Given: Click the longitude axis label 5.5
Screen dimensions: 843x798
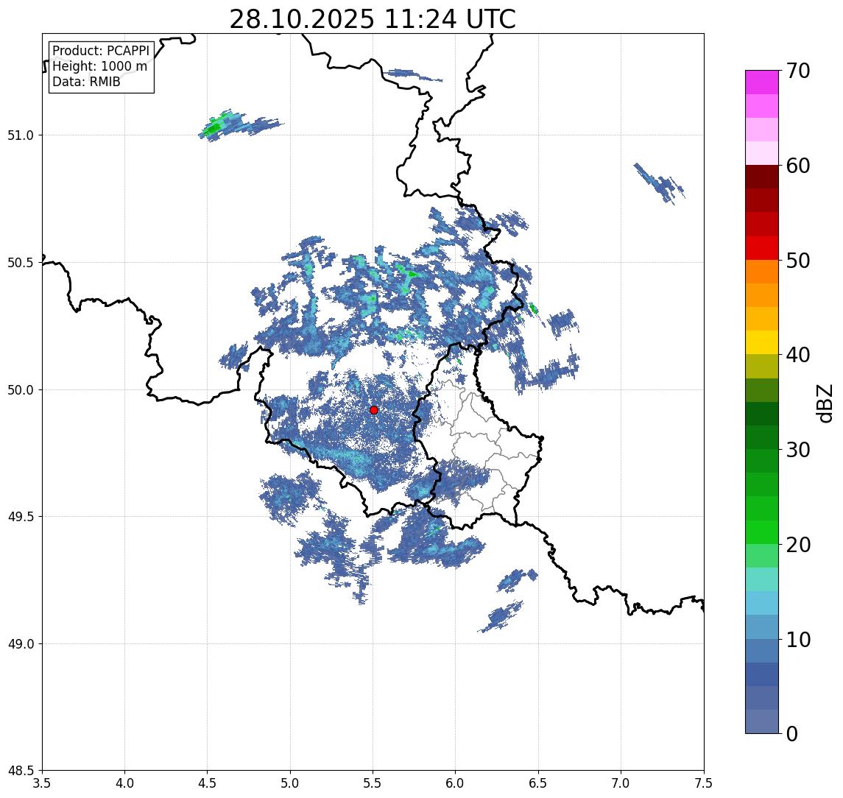Looking at the screenshot, I should 373,783.
